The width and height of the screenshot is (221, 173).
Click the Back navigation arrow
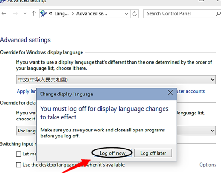pos(4,14)
